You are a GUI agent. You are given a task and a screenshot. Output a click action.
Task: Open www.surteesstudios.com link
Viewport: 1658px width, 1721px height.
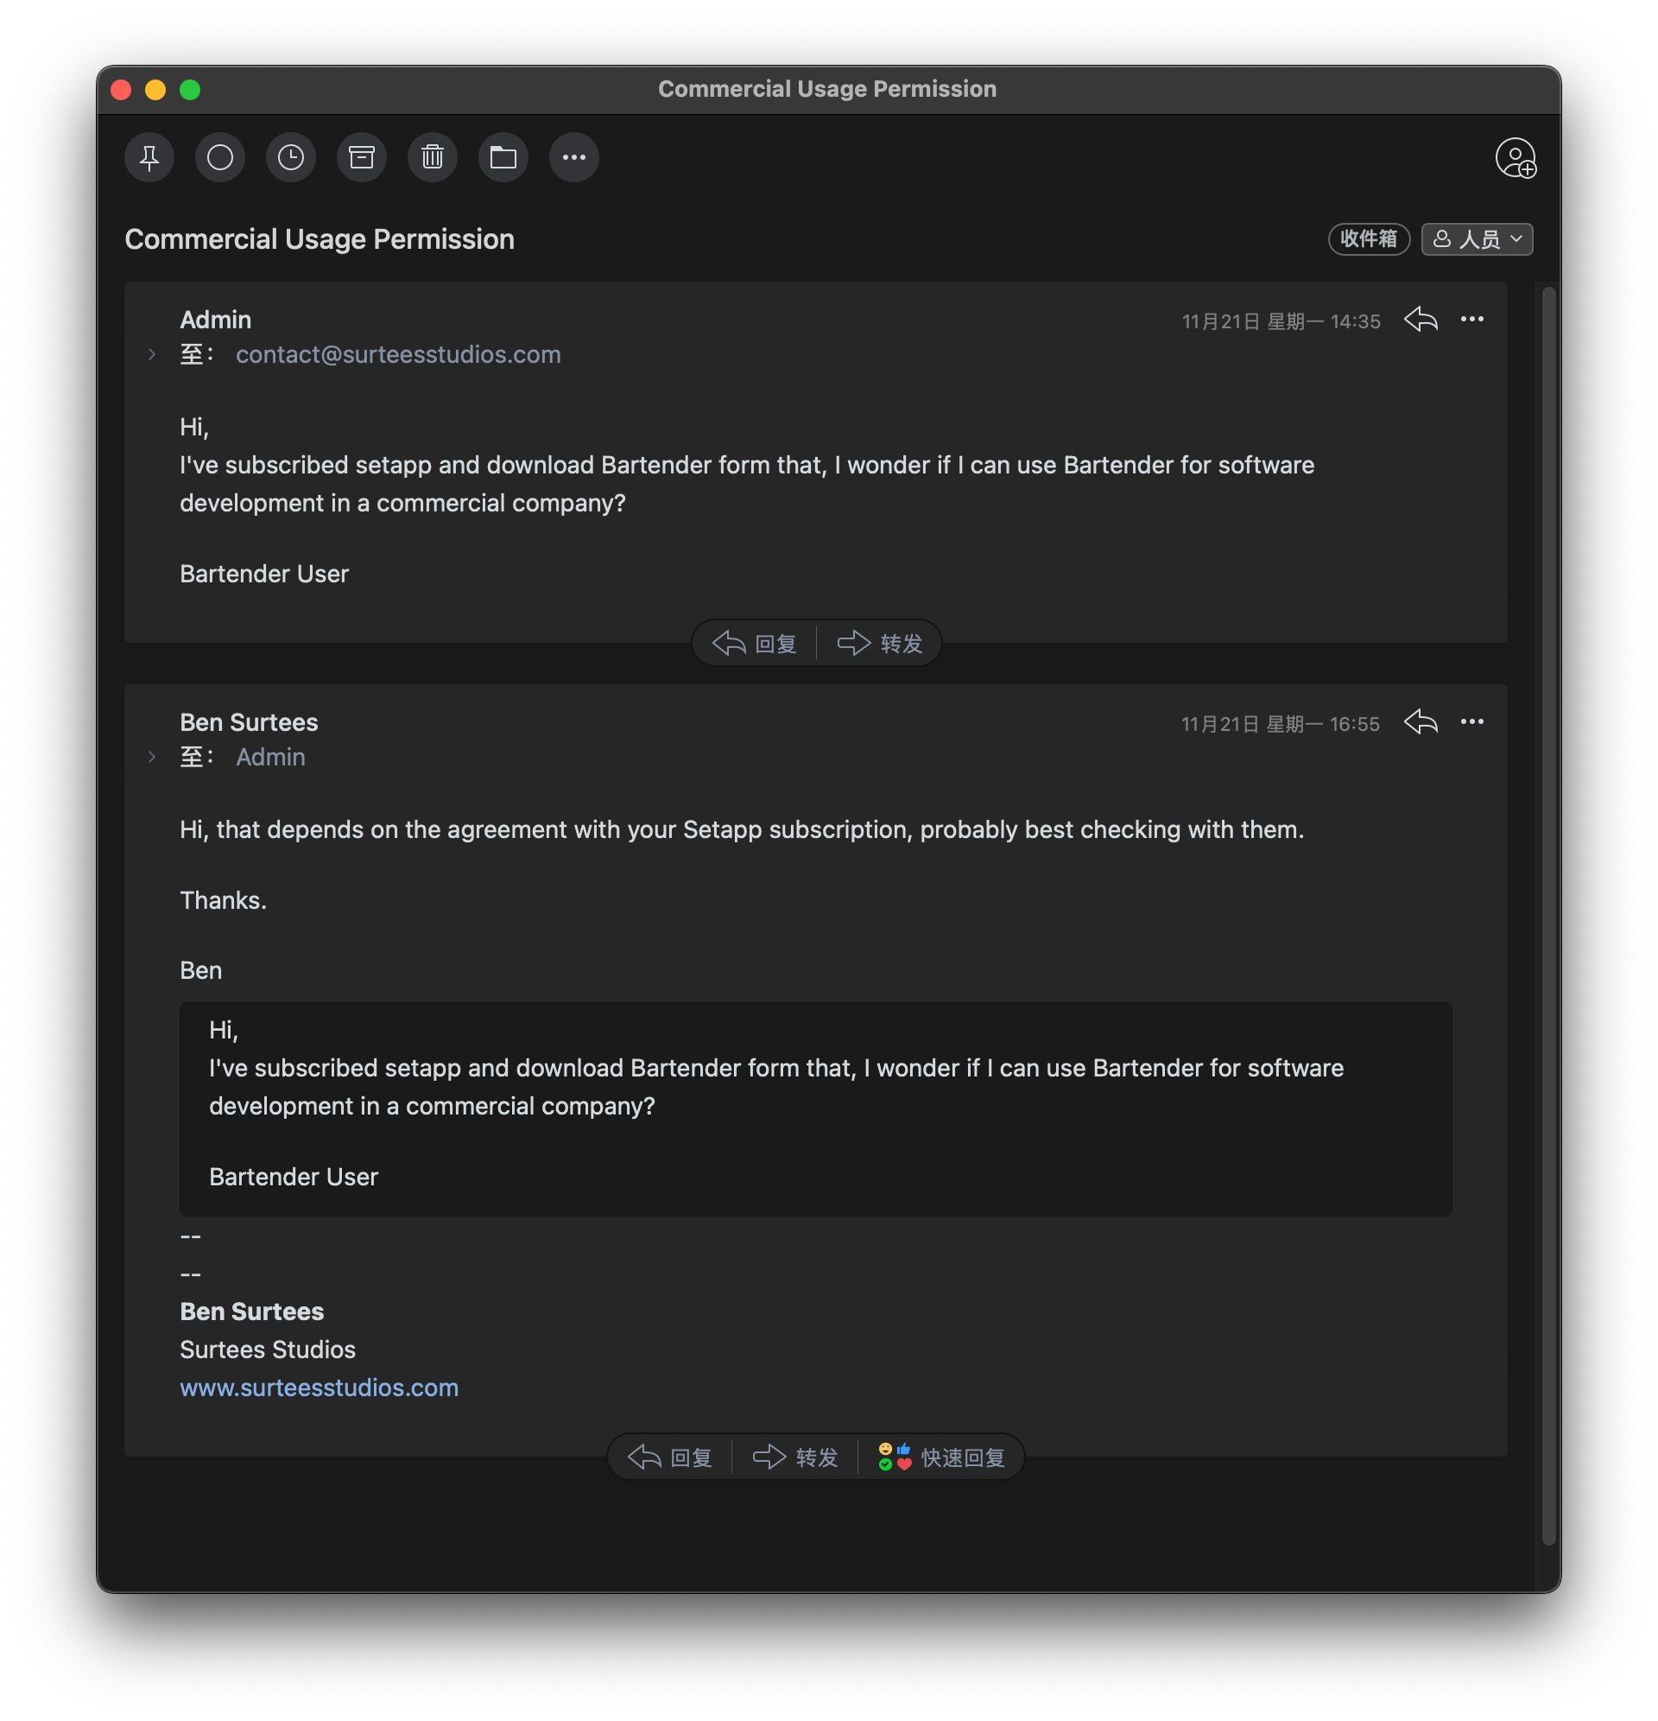[319, 1388]
